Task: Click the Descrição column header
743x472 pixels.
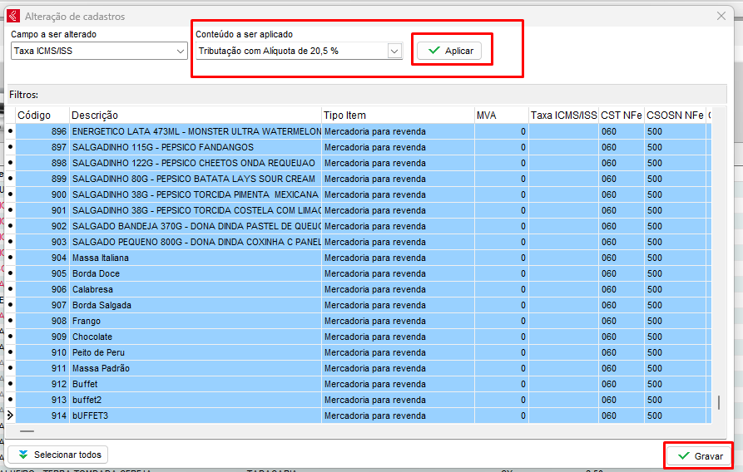Action: (195, 116)
